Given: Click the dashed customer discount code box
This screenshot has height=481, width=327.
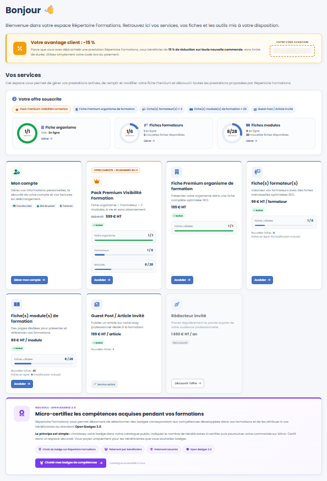Looking at the screenshot, I should point(292,51).
